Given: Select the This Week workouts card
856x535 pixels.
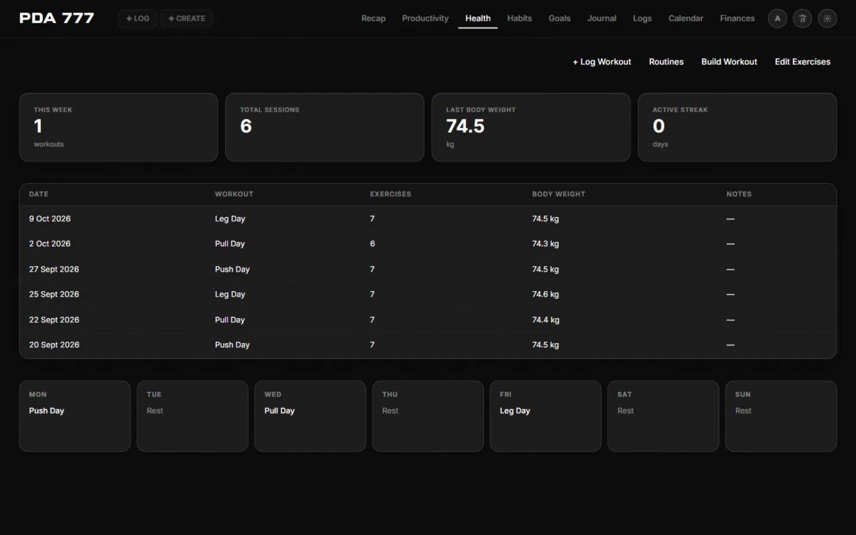Looking at the screenshot, I should pyautogui.click(x=118, y=127).
